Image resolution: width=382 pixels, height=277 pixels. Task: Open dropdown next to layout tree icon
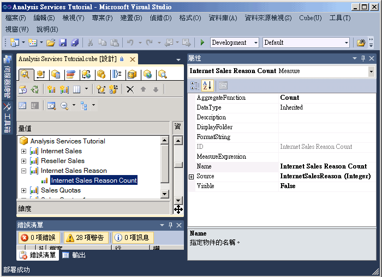[93, 105]
